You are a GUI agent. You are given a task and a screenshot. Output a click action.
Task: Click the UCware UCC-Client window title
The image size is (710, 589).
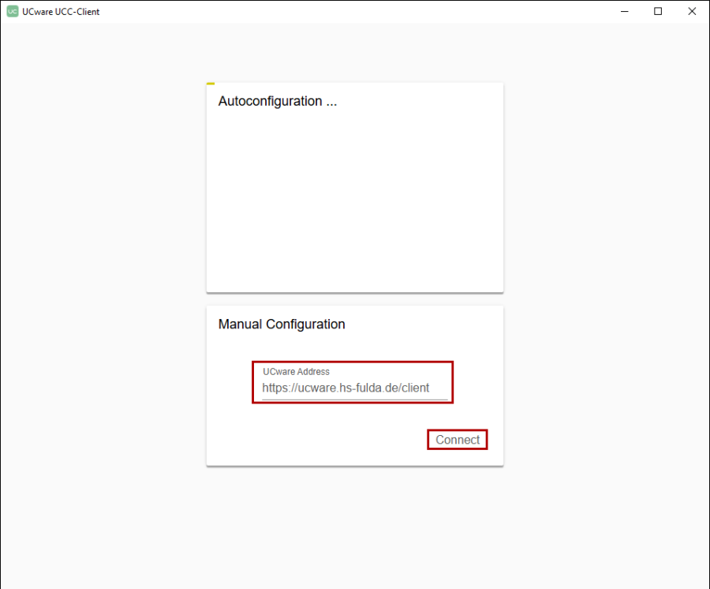(x=61, y=12)
